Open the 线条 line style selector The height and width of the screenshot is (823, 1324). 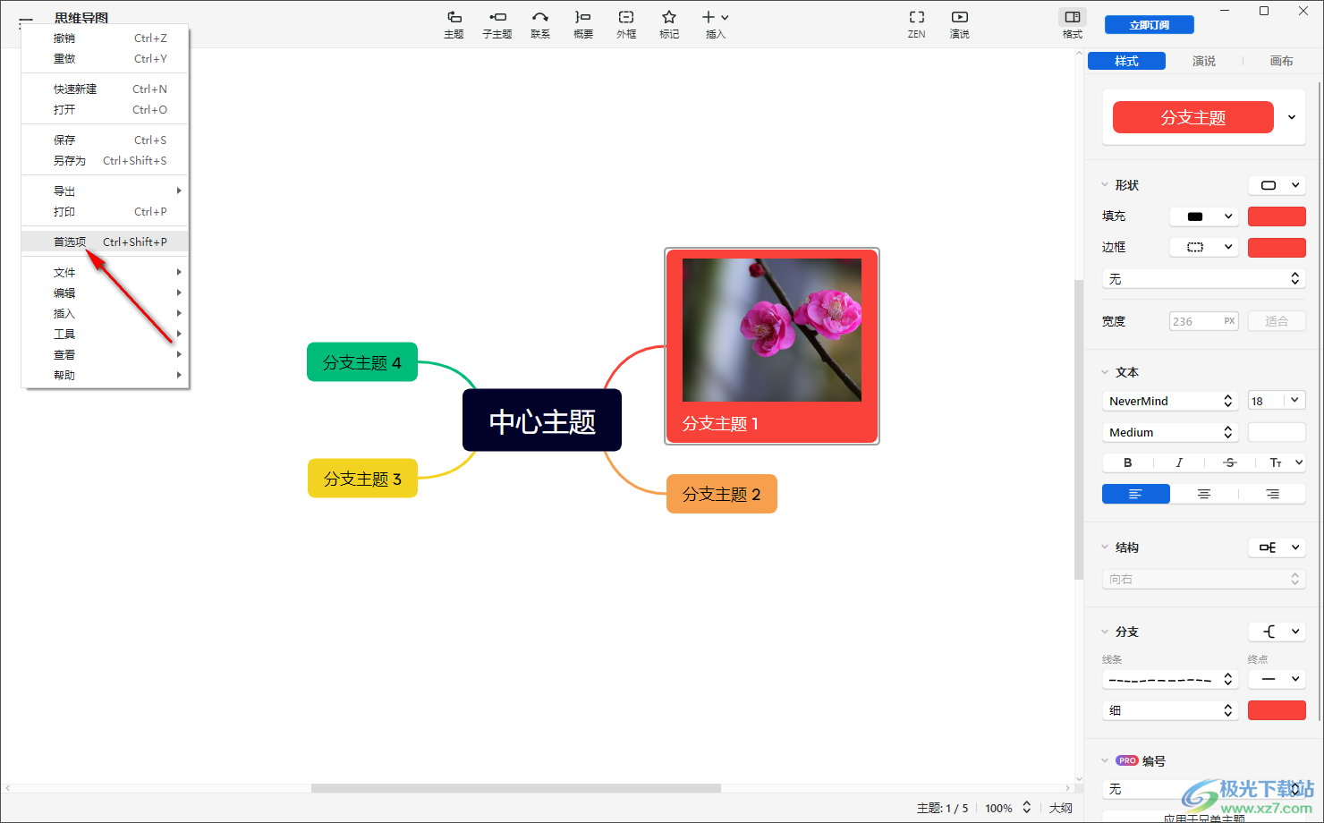(x=1170, y=680)
